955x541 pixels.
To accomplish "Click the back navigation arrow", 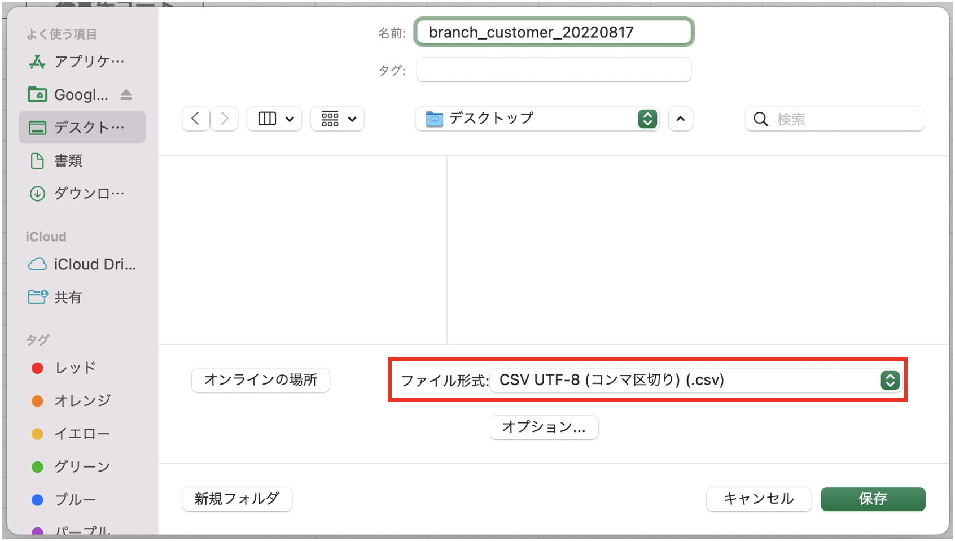I will click(x=196, y=119).
